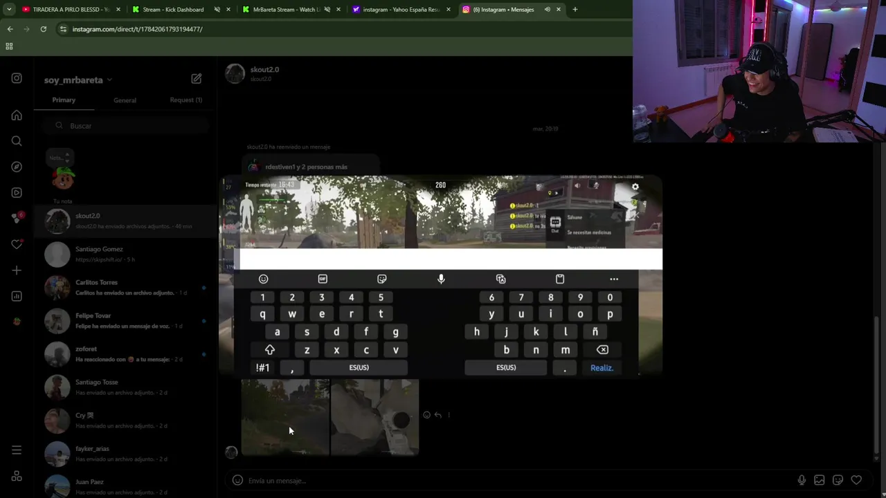Viewport: 886px width, 498px height.
Task: View site information icon in address bar
Action: [63, 29]
